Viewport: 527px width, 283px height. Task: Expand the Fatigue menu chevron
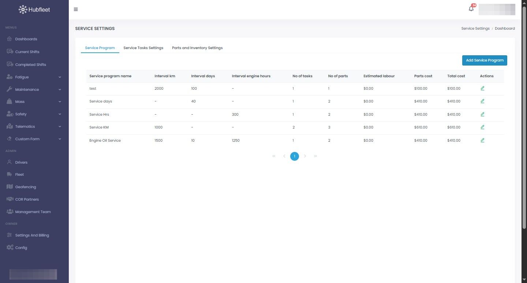(60, 77)
